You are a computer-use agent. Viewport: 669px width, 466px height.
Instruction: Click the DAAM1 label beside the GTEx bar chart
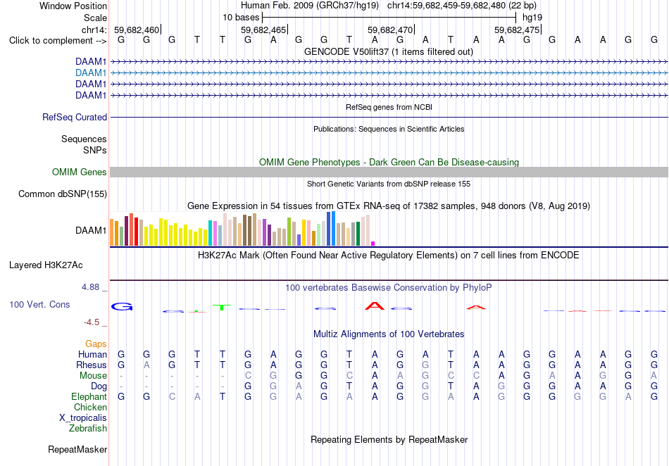[91, 231]
